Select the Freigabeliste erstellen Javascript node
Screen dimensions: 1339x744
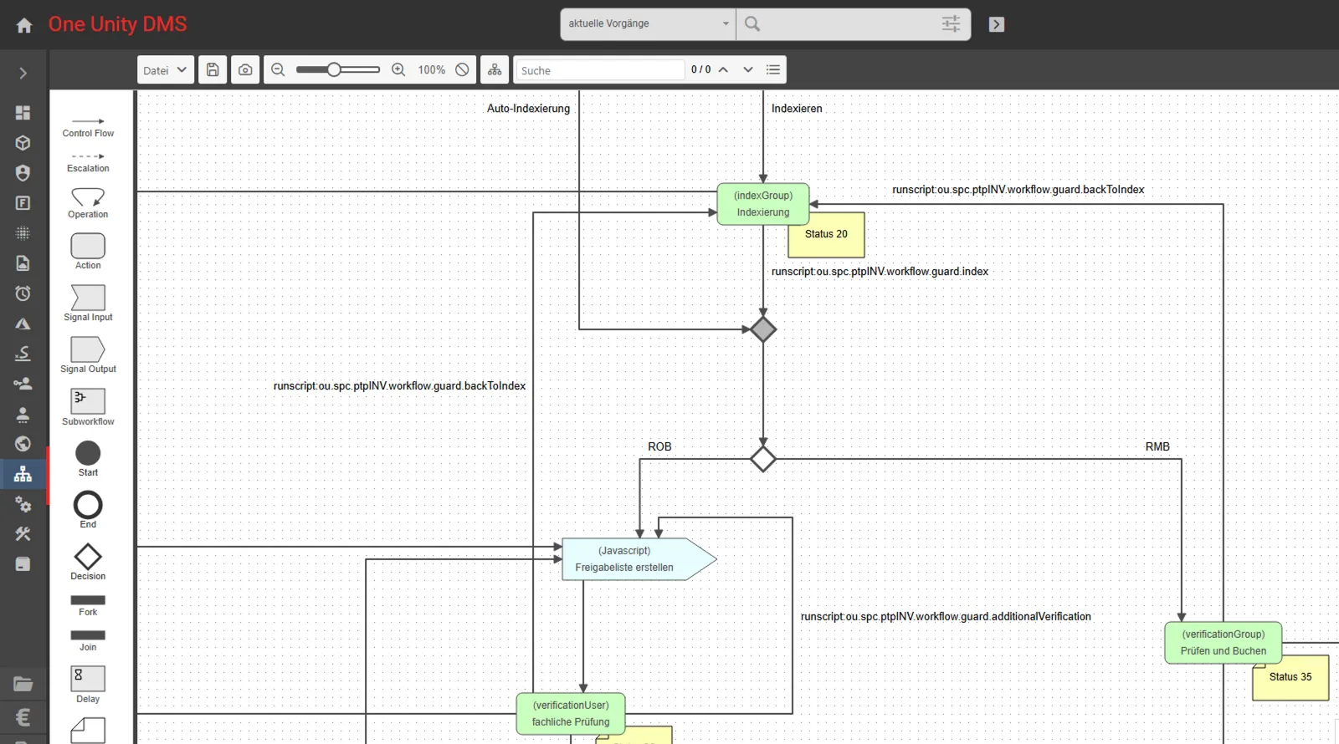tap(639, 559)
